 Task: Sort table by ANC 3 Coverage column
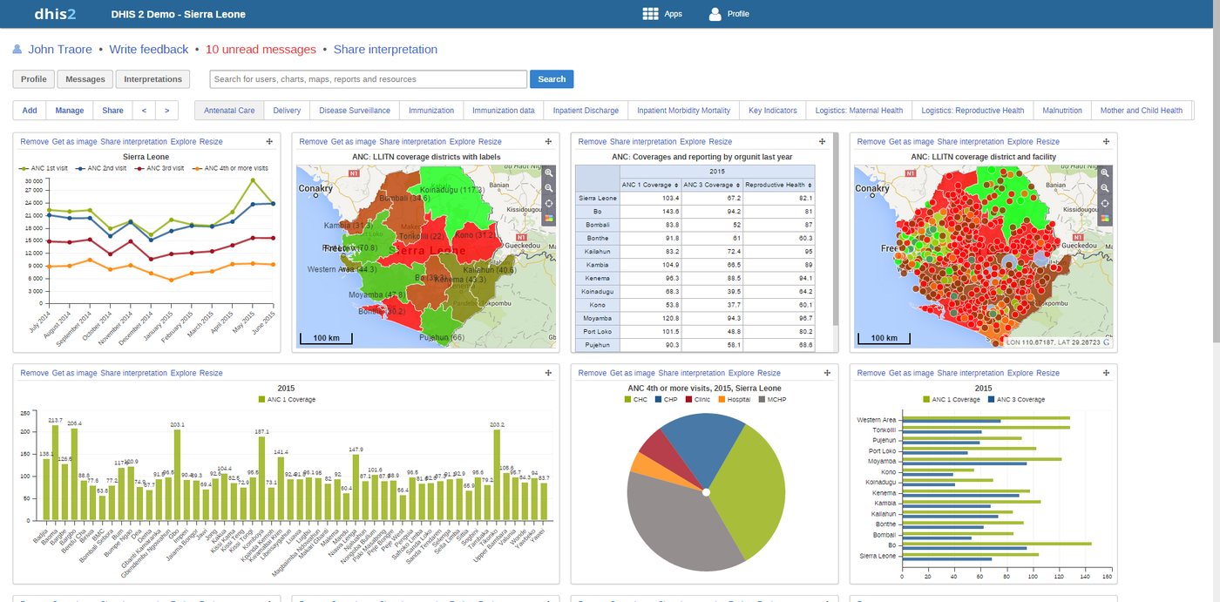pyautogui.click(x=710, y=185)
